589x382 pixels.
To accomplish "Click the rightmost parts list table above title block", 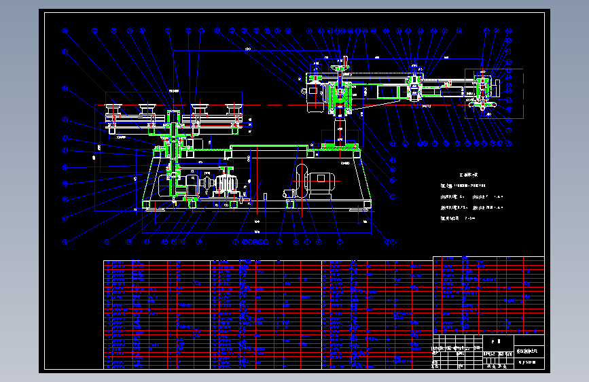I will tap(488, 295).
